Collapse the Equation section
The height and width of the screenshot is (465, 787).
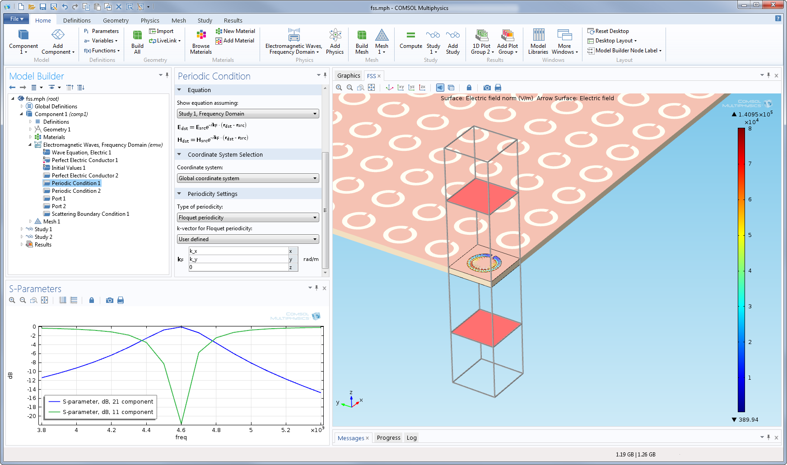179,90
